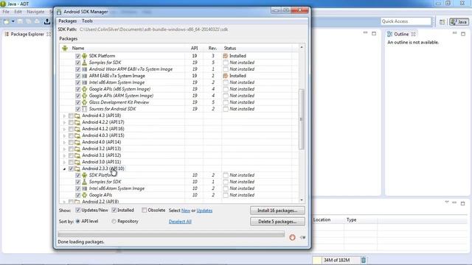Click the garbage collector trash icon
The height and width of the screenshot is (265, 472).
pos(364,260)
